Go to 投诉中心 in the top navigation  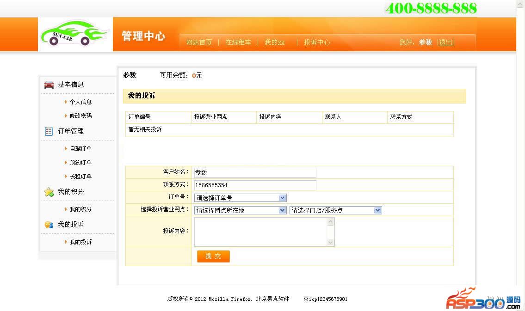(317, 43)
